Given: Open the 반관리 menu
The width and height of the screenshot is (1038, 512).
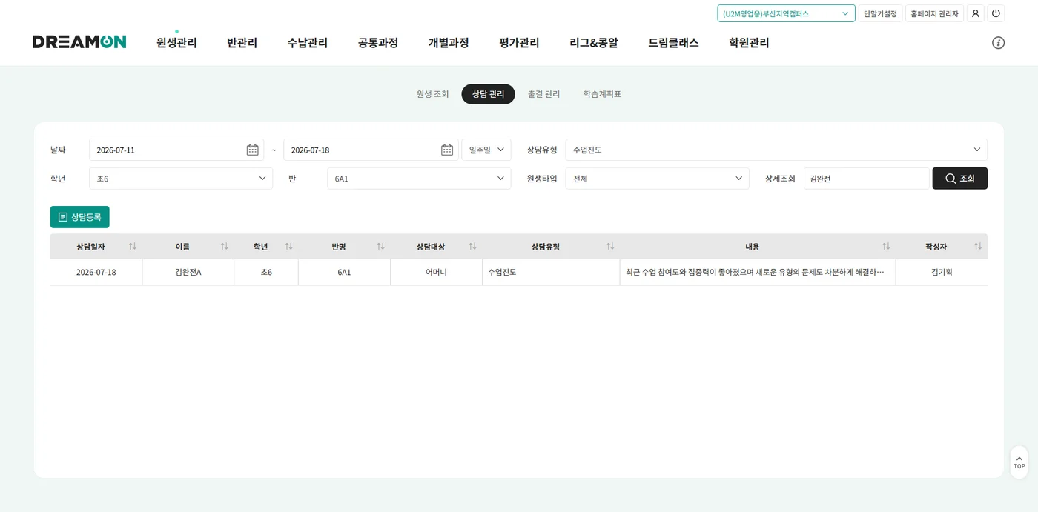Looking at the screenshot, I should 242,43.
